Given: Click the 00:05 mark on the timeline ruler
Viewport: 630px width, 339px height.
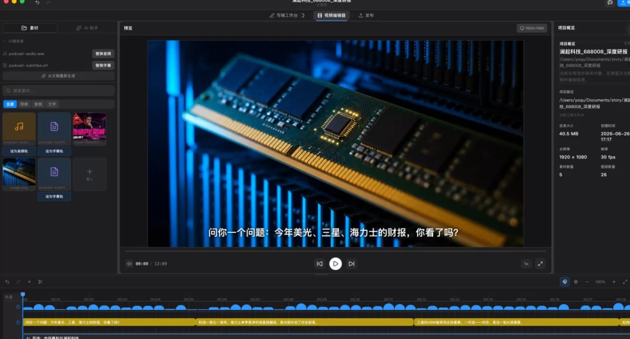Looking at the screenshot, I should click(189, 299).
